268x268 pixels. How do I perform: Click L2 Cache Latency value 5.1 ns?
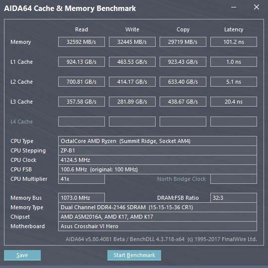pyautogui.click(x=234, y=82)
